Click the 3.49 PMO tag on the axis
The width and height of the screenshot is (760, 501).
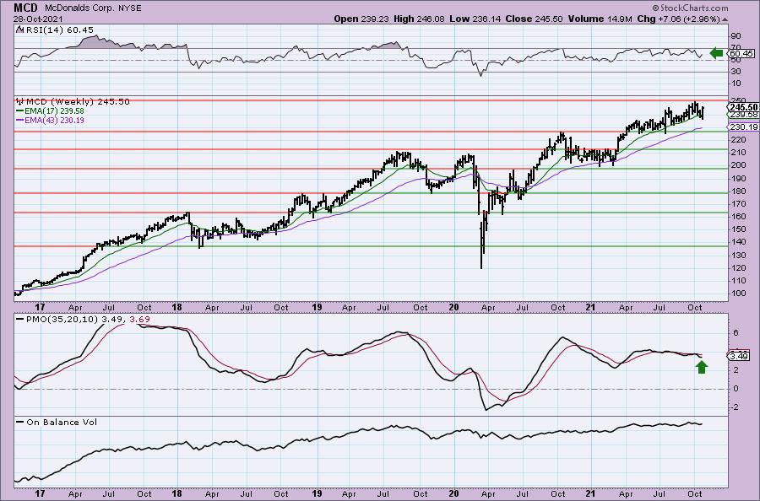[739, 356]
